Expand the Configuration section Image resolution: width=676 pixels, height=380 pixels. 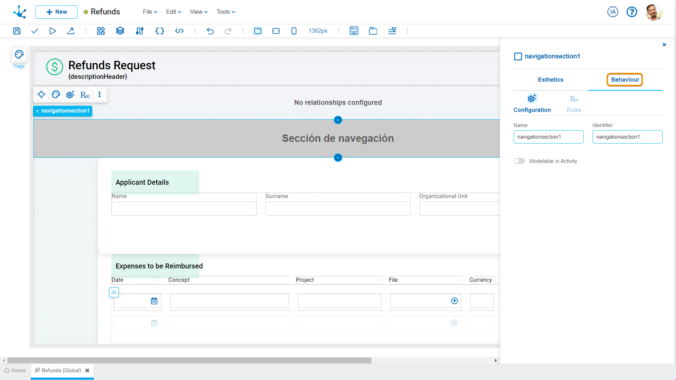pos(532,102)
